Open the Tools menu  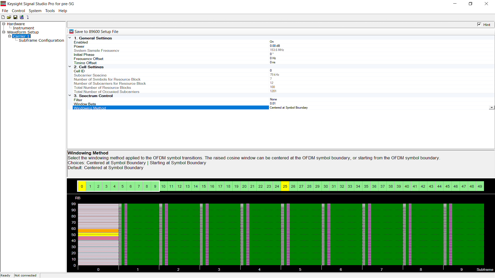pos(50,11)
